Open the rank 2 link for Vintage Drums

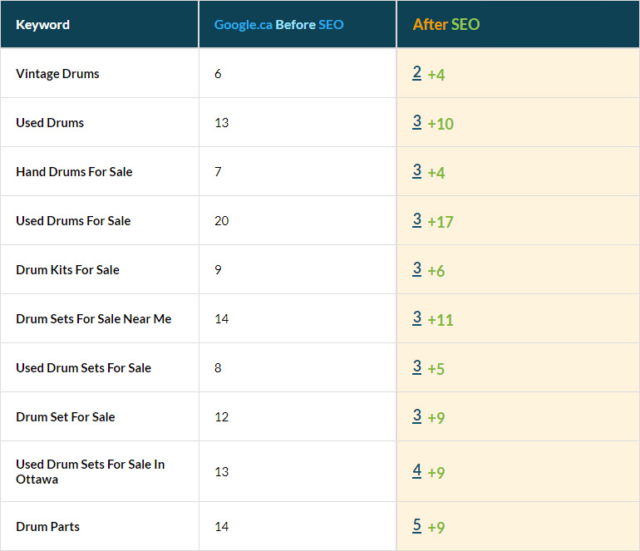coord(416,73)
